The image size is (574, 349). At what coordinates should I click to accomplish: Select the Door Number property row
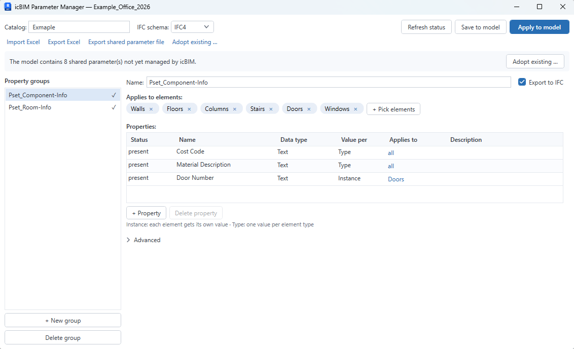click(344, 178)
